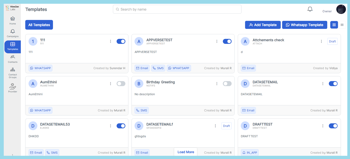Click the Add Template button
Screen dimensions: 350x159
point(263,25)
